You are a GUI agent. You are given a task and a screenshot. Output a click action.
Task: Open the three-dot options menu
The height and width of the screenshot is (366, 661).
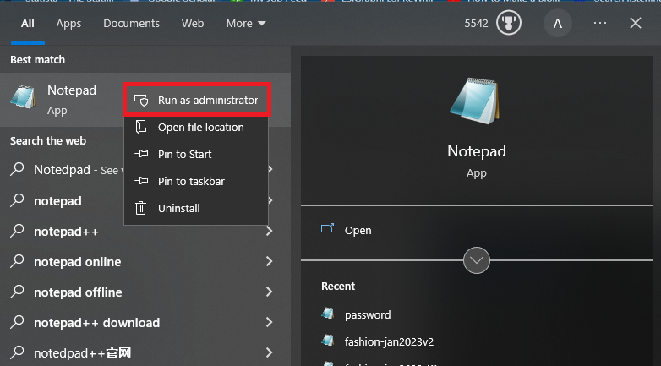coord(600,23)
